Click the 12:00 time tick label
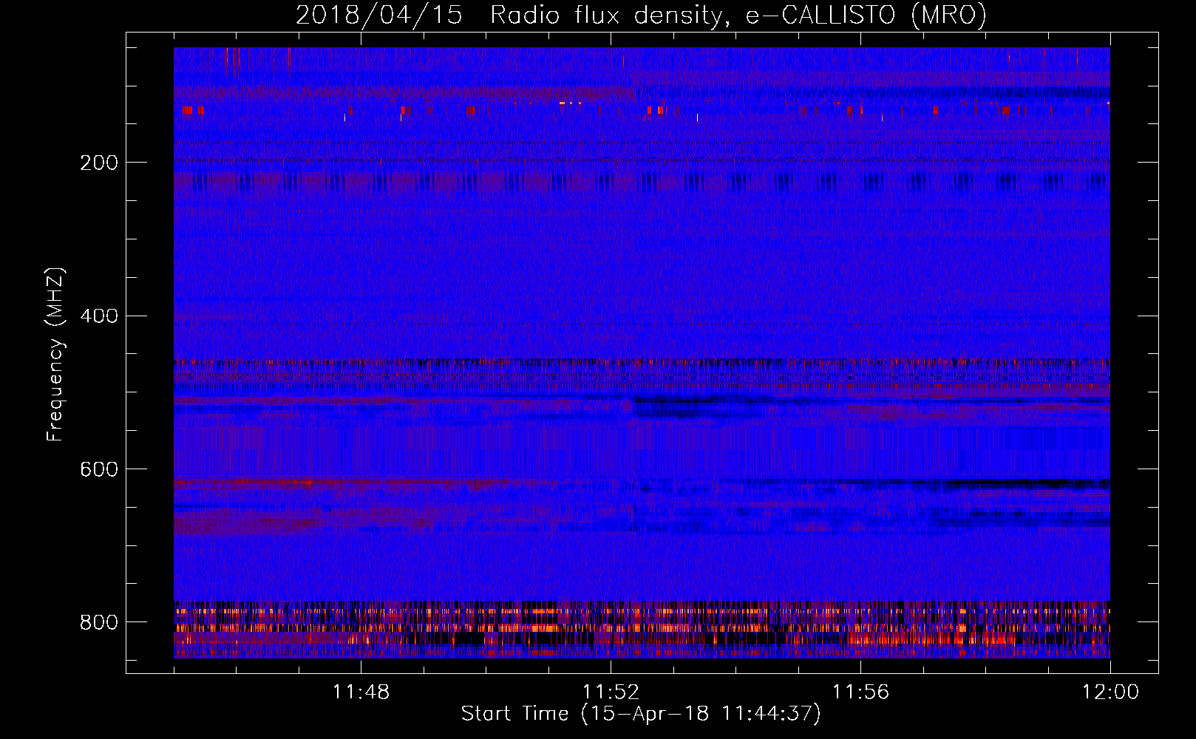The image size is (1196, 739). click(x=1110, y=692)
